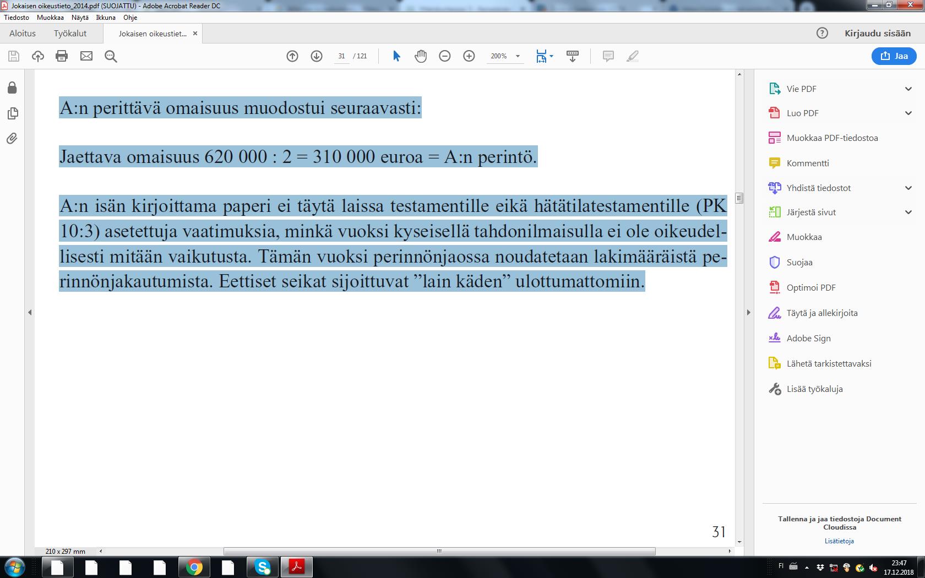Open the 200% zoom level dropdown
The width and height of the screenshot is (925, 578).
click(518, 56)
